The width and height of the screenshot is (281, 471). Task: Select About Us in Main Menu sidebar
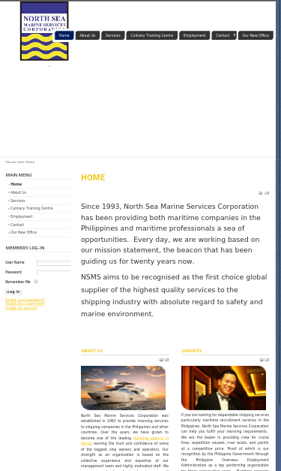[18, 192]
